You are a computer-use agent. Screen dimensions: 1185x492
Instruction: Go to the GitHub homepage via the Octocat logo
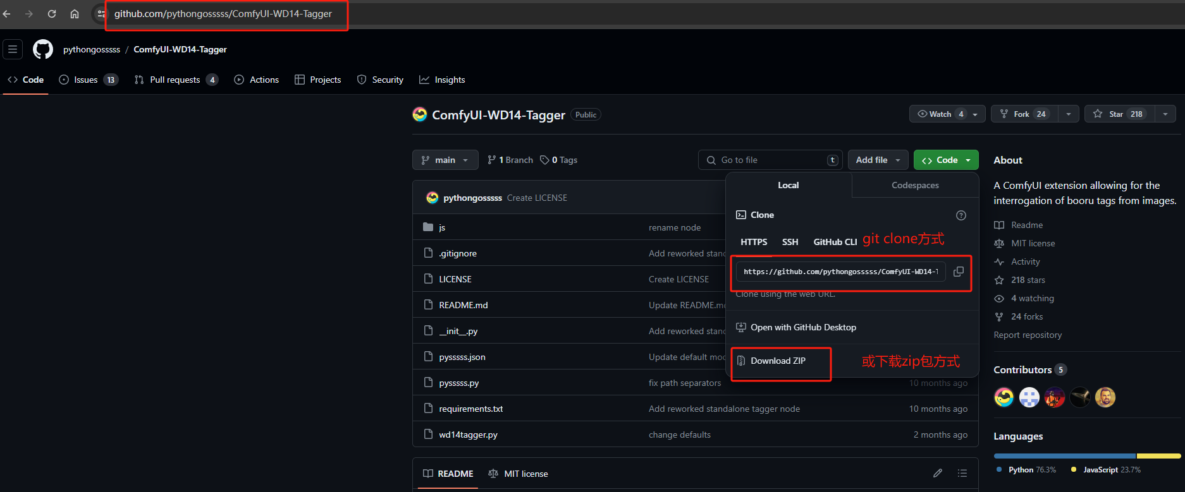[x=43, y=49]
